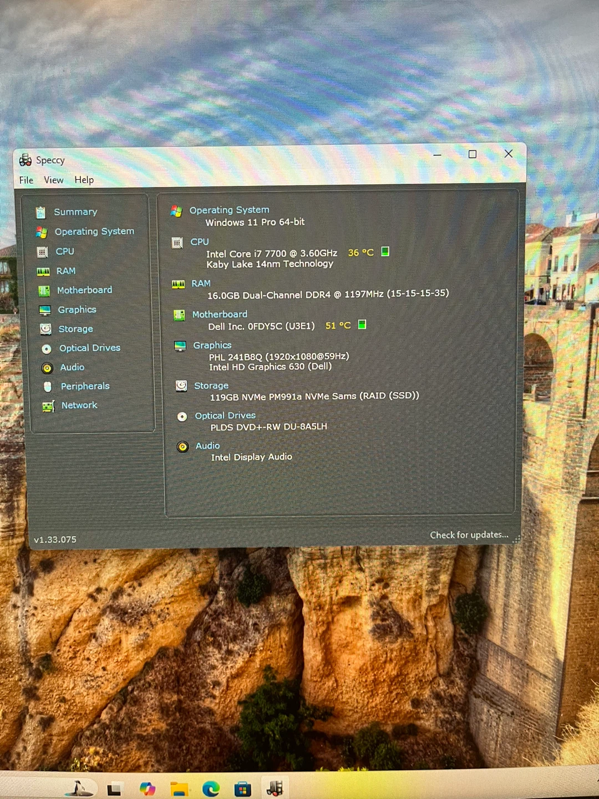
Task: Click the '16.0GB Dual-Channel DDR4' RAM text
Action: [269, 295]
